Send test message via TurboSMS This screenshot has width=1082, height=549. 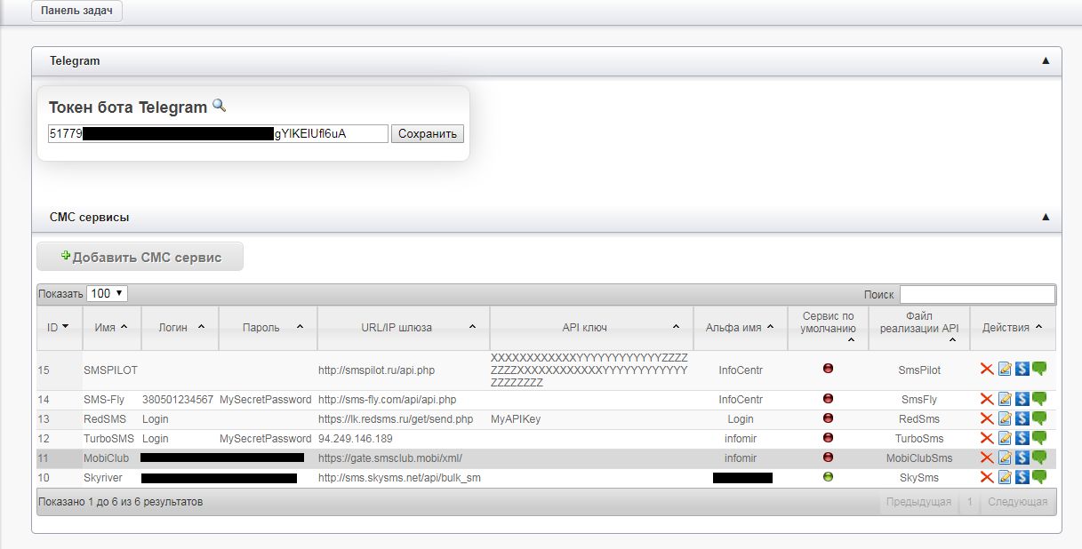1038,438
